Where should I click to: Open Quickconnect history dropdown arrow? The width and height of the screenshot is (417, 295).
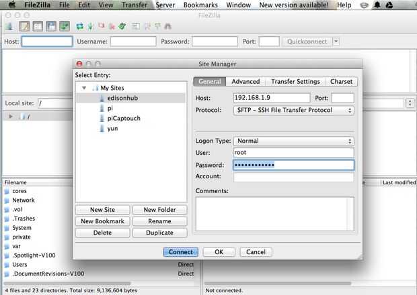click(336, 42)
